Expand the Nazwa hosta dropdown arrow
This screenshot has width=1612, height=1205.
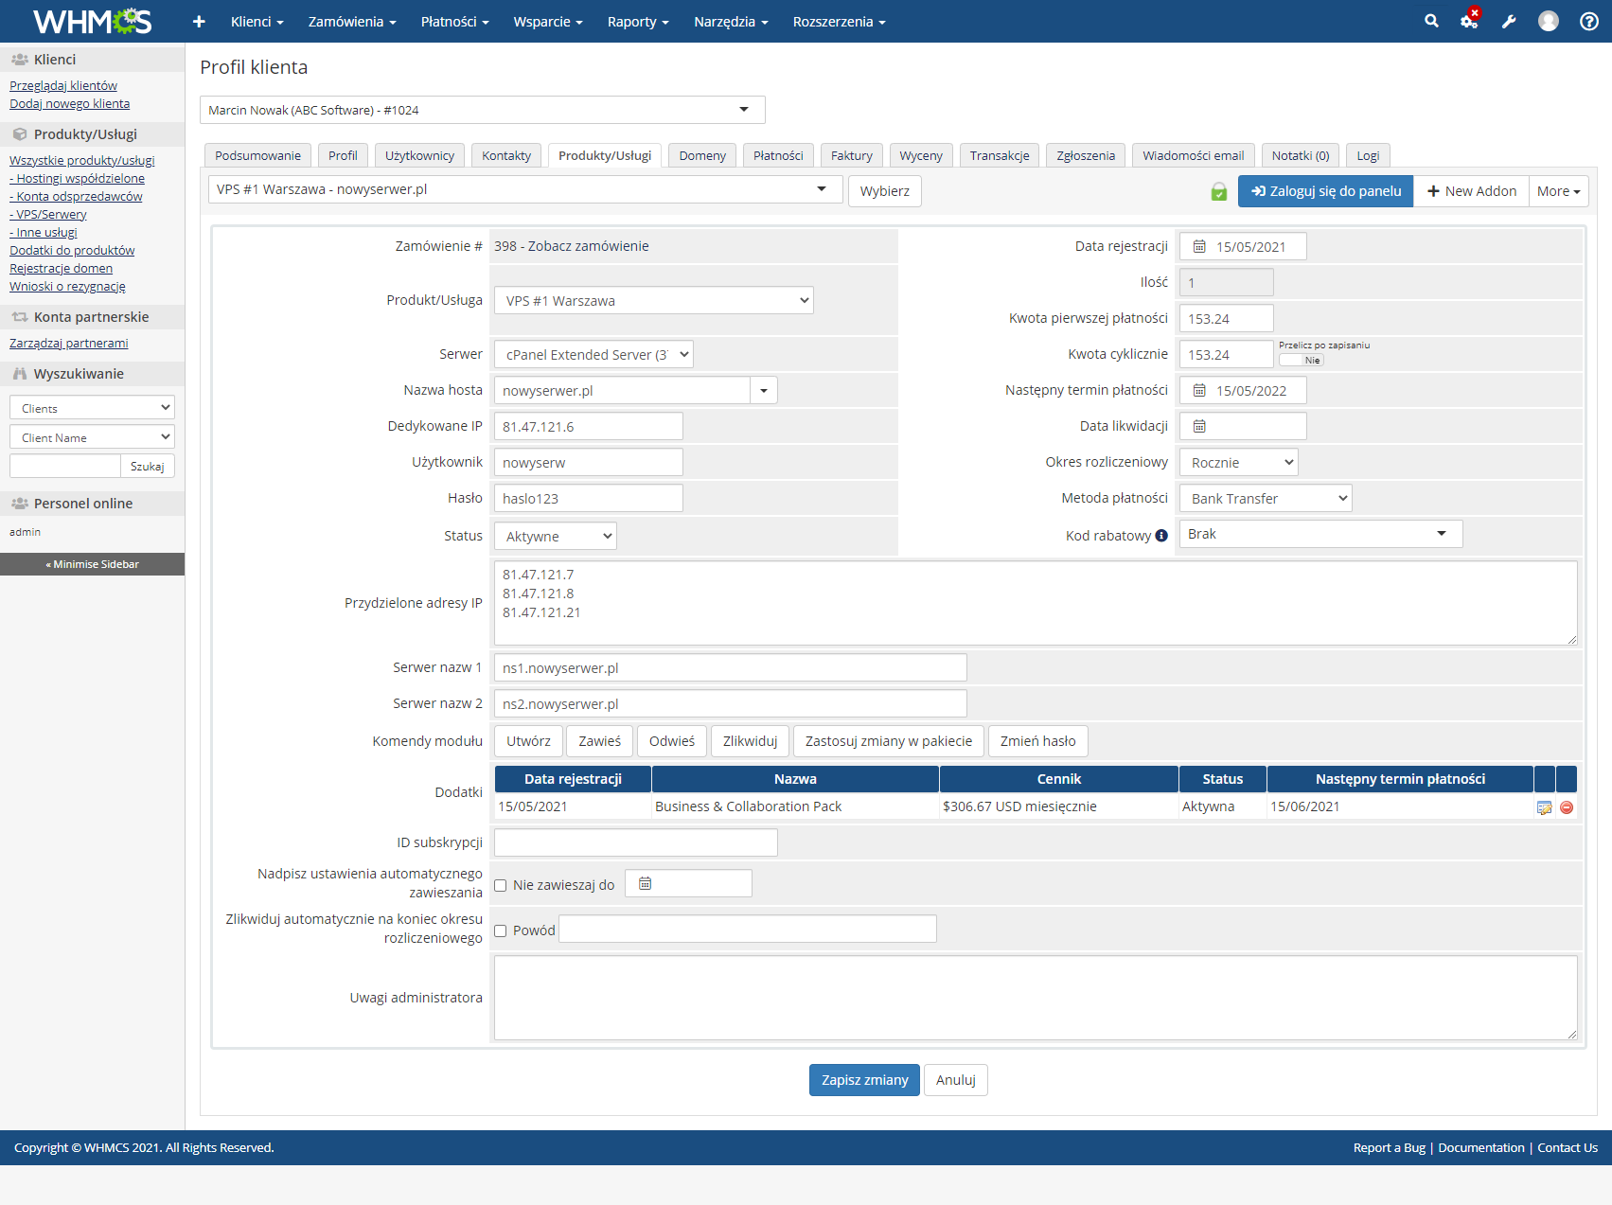tap(764, 389)
